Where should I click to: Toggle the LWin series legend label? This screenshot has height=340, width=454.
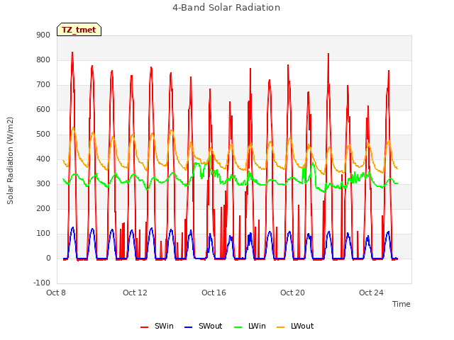[x=257, y=326]
